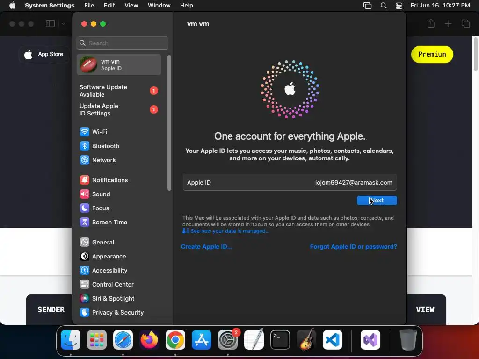Toggle Safari sidebar button
Viewport: 479px width, 359px height.
50,23
